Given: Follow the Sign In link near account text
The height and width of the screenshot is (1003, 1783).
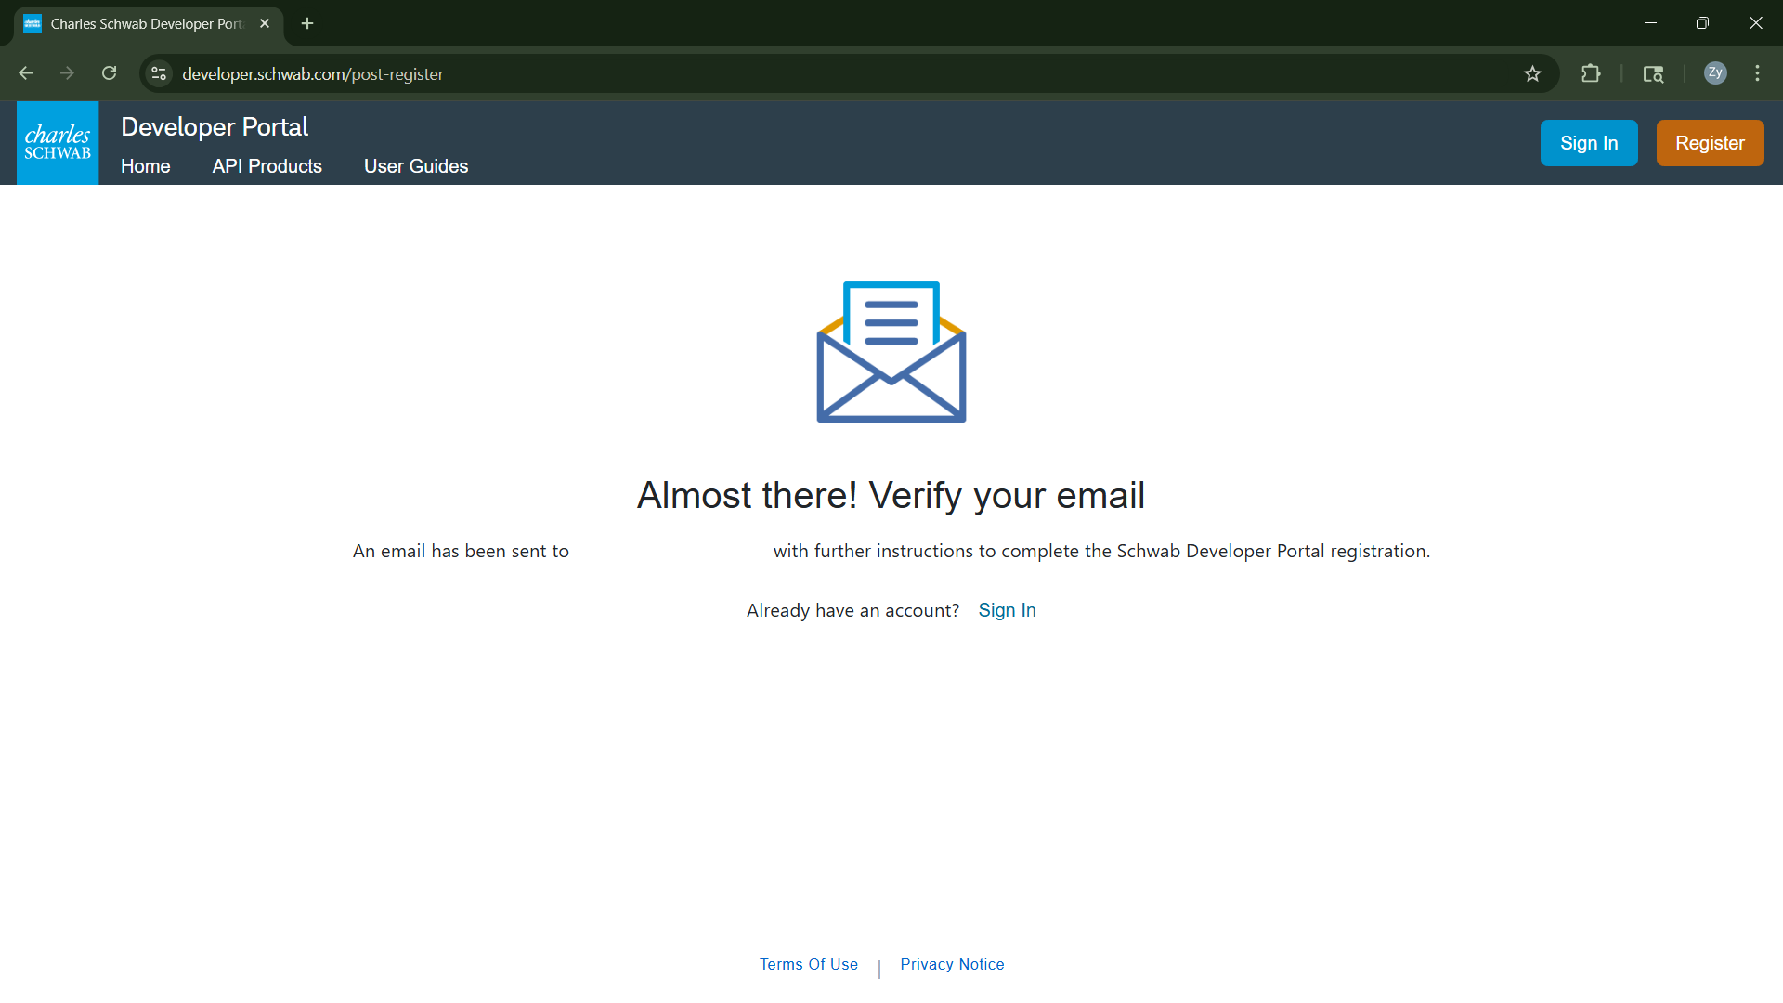Looking at the screenshot, I should coord(1007,610).
